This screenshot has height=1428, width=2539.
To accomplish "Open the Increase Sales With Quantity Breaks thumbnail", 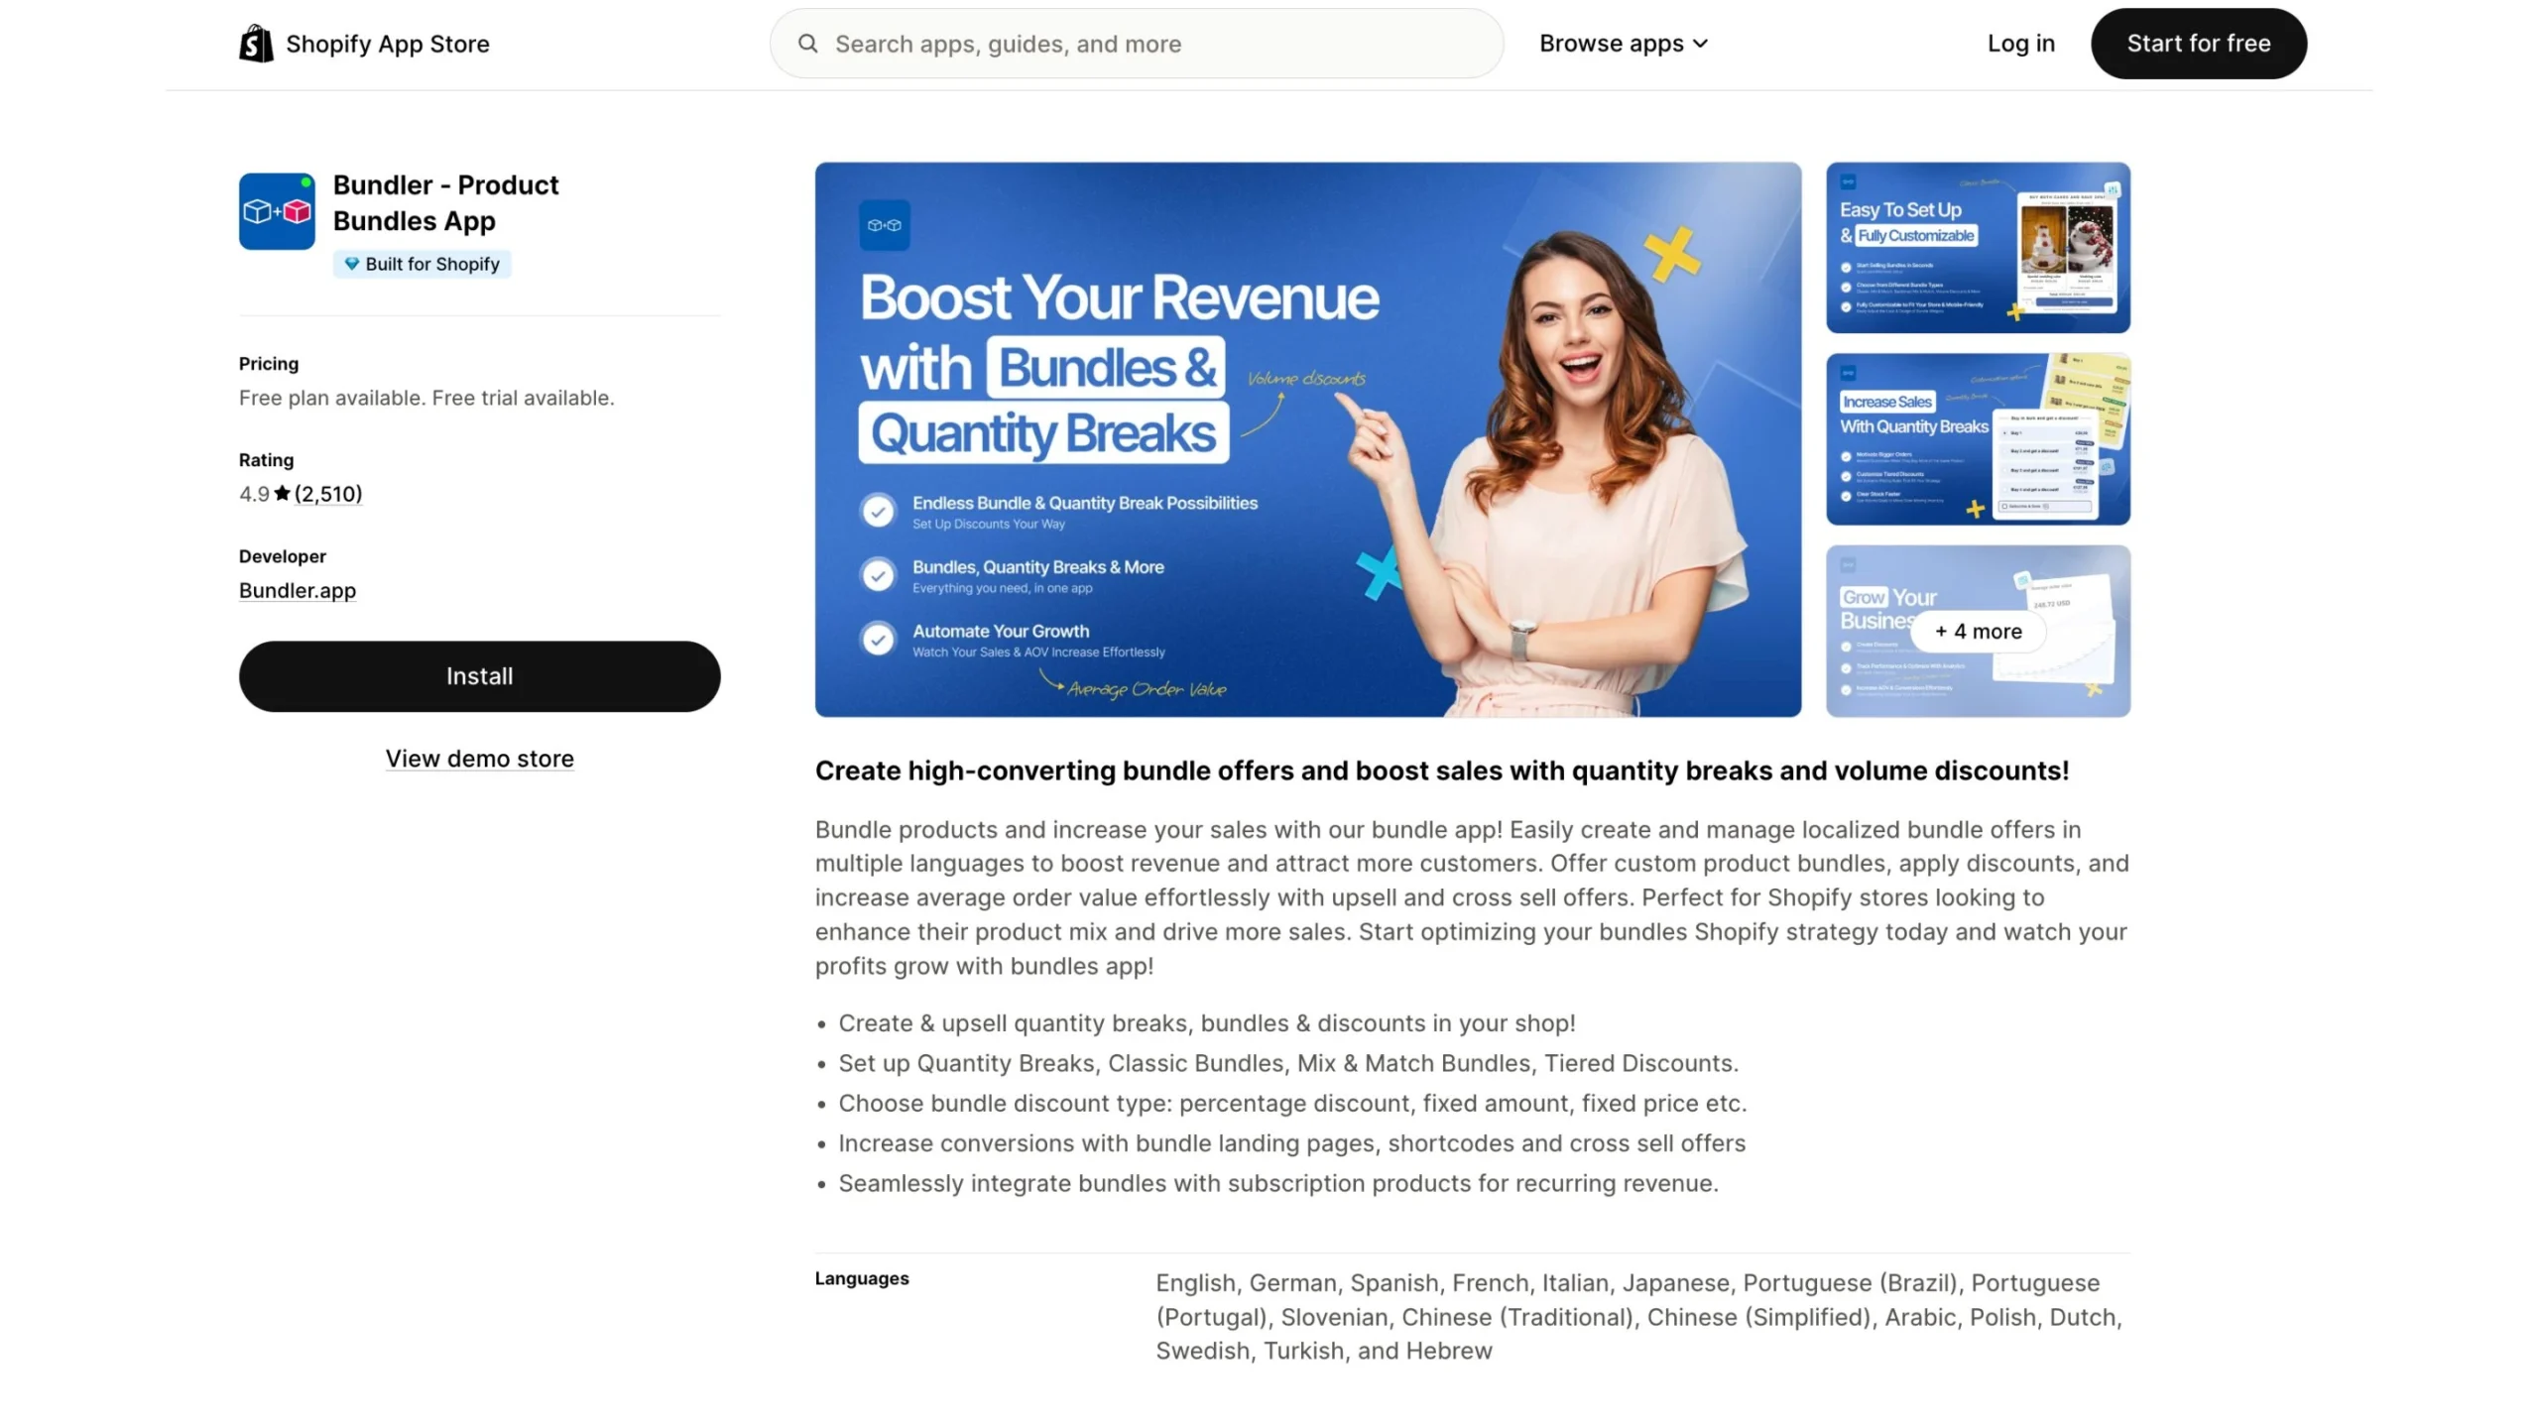I will coord(1978,439).
